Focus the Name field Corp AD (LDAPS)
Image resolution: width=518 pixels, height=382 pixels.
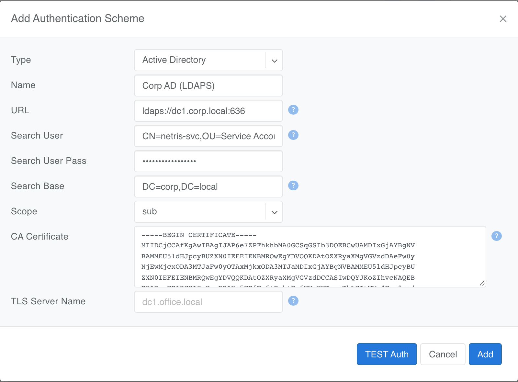click(208, 85)
